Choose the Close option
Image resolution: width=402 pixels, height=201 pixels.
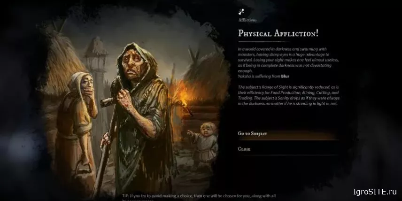pyautogui.click(x=288, y=149)
